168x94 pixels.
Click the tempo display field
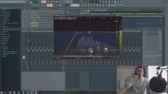coord(44,2)
